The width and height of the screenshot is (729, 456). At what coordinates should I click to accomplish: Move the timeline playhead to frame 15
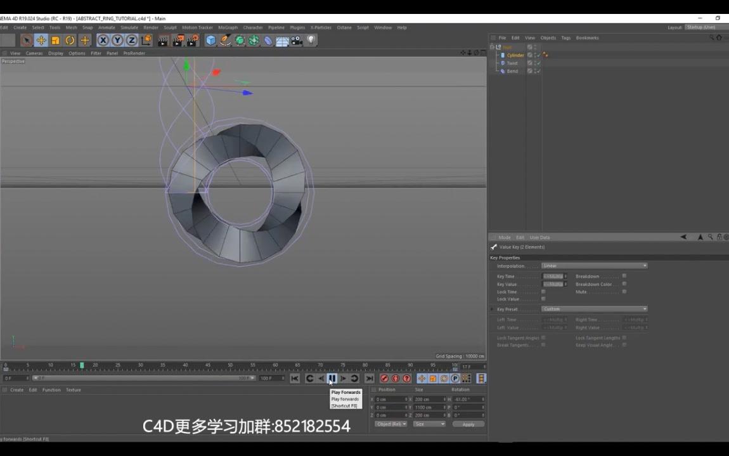[x=73, y=366]
